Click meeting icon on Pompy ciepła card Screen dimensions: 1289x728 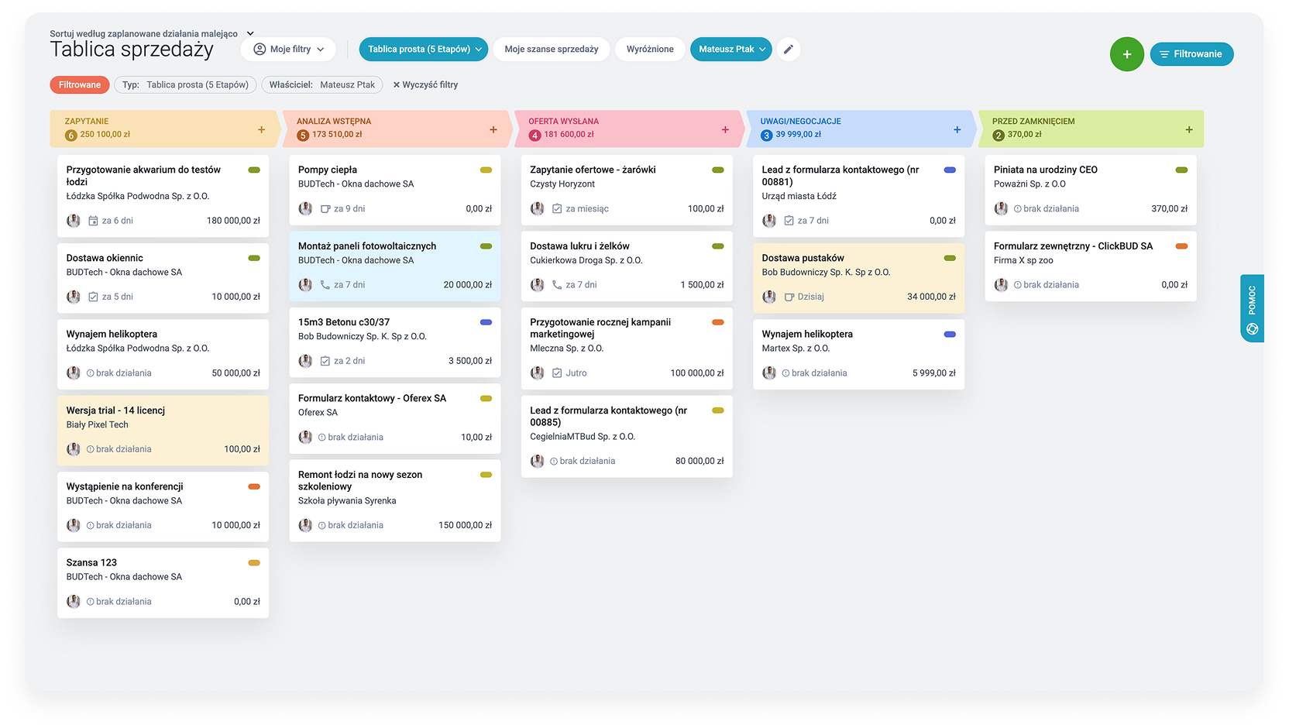coord(325,209)
